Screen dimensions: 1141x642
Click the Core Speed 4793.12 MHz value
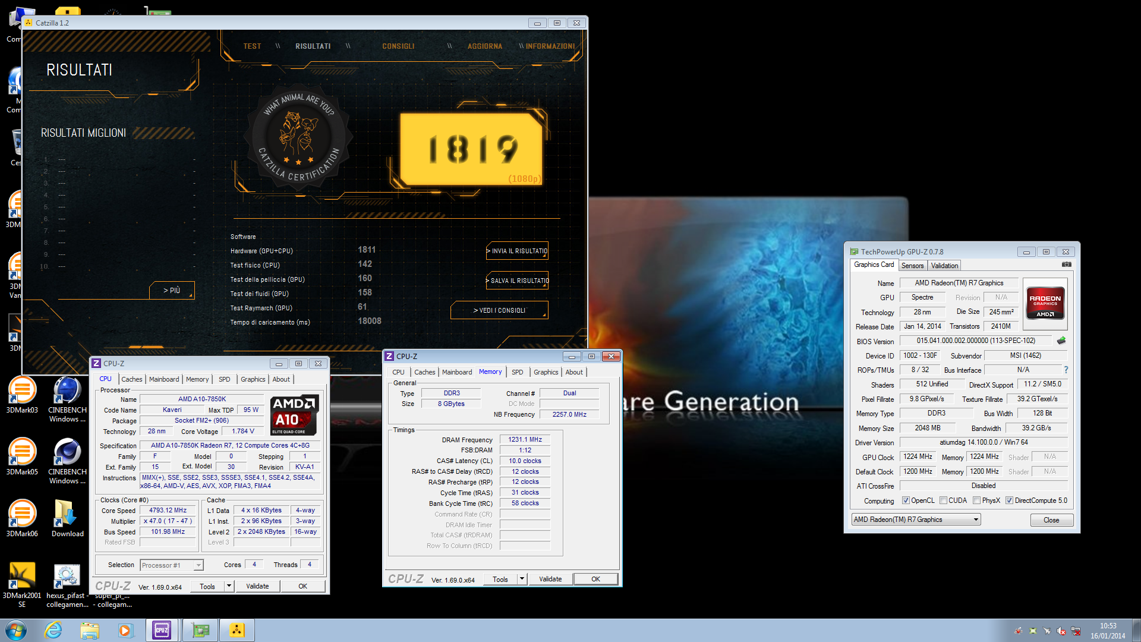click(x=168, y=510)
